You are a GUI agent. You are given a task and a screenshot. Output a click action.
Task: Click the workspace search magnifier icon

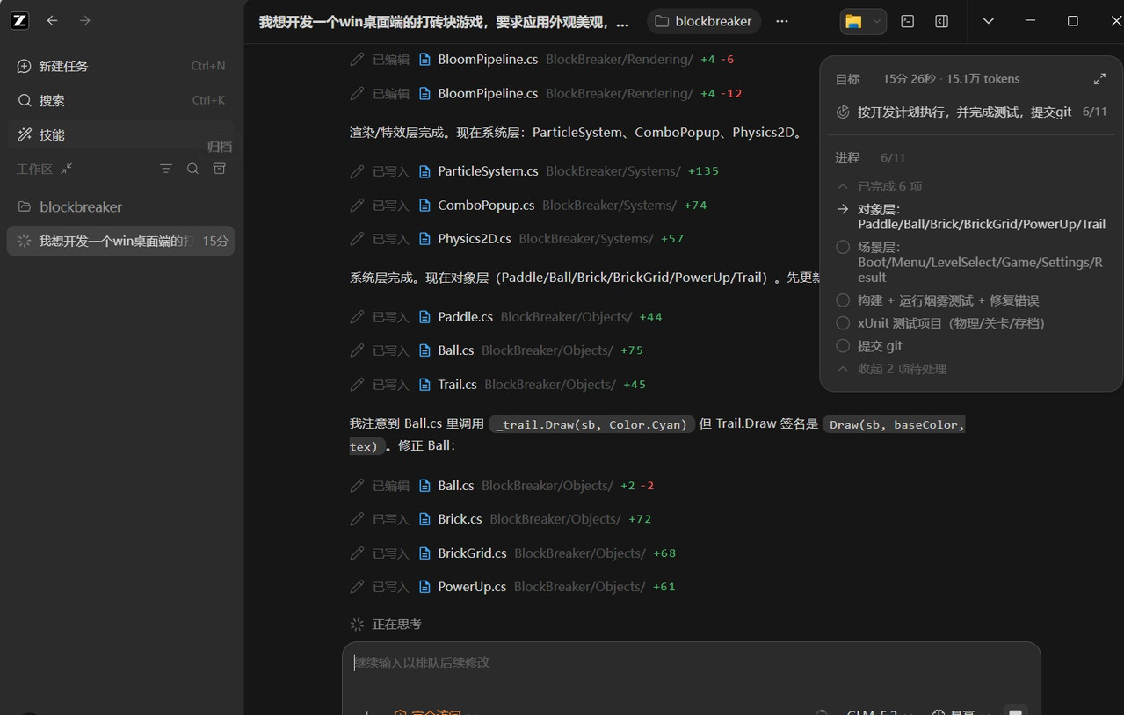point(192,169)
